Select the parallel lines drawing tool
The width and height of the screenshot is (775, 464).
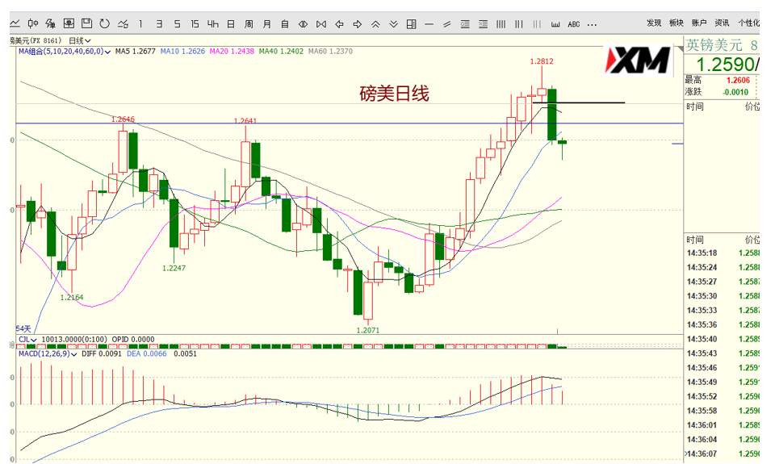446,23
